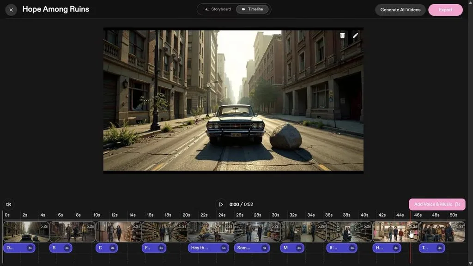The width and height of the screenshot is (473, 266).
Task: Mute audio using the speaker icon
Action: (8, 205)
